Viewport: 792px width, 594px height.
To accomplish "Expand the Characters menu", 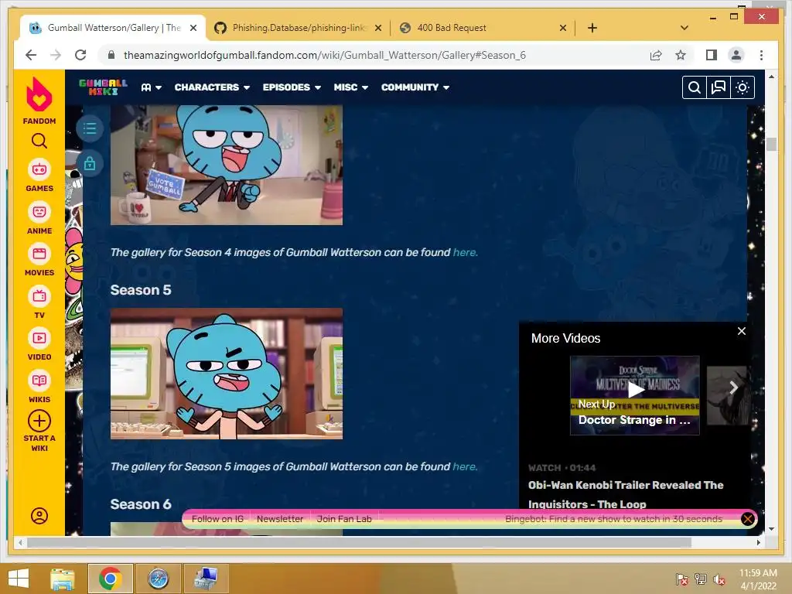I will [212, 87].
